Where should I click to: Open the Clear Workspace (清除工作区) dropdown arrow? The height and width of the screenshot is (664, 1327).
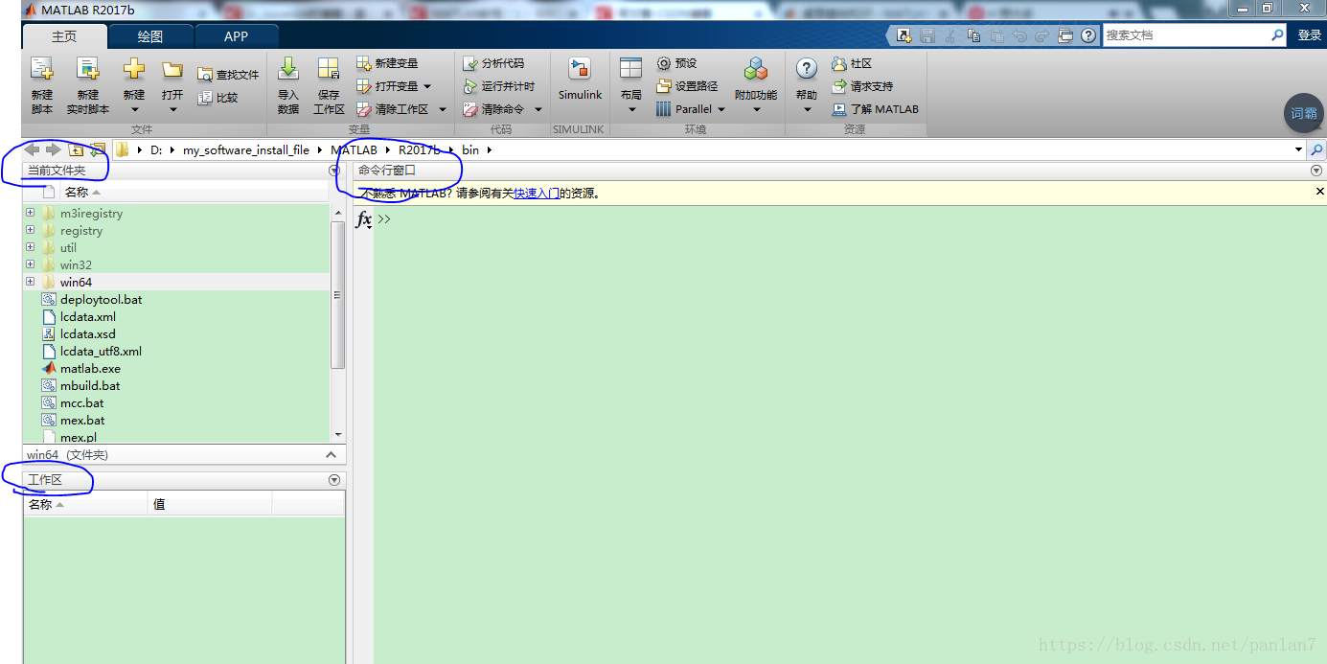point(443,109)
